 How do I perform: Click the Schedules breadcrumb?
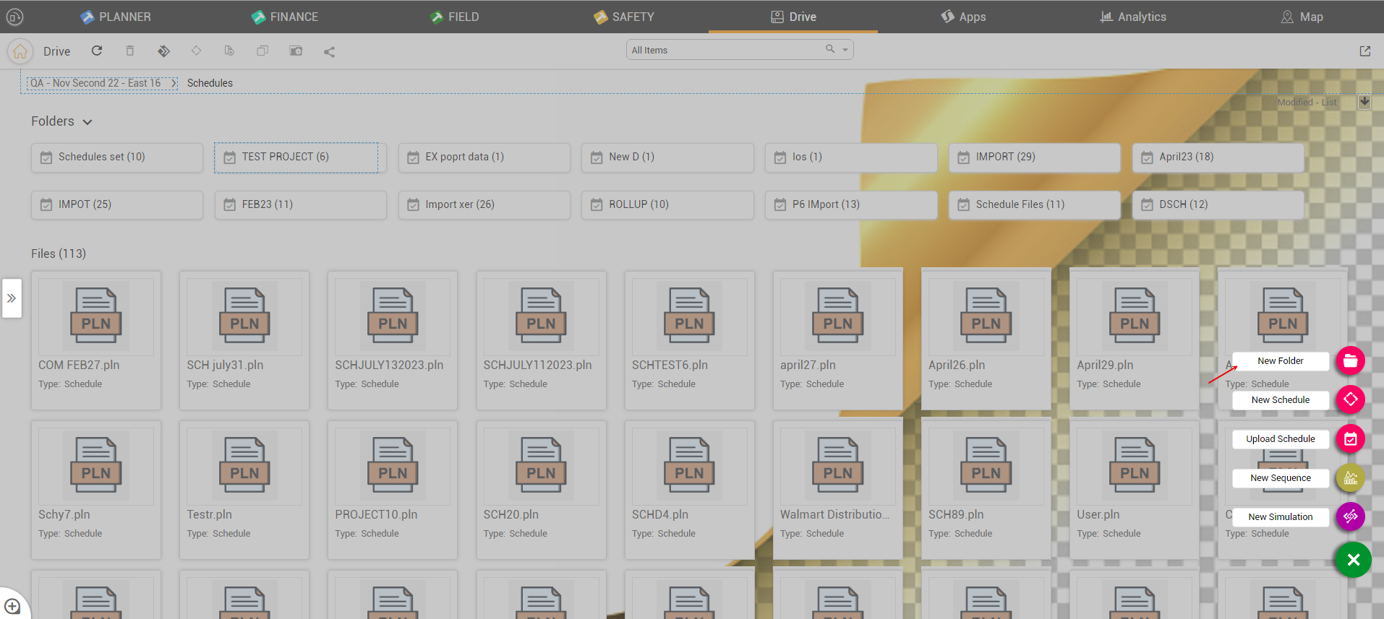[210, 83]
